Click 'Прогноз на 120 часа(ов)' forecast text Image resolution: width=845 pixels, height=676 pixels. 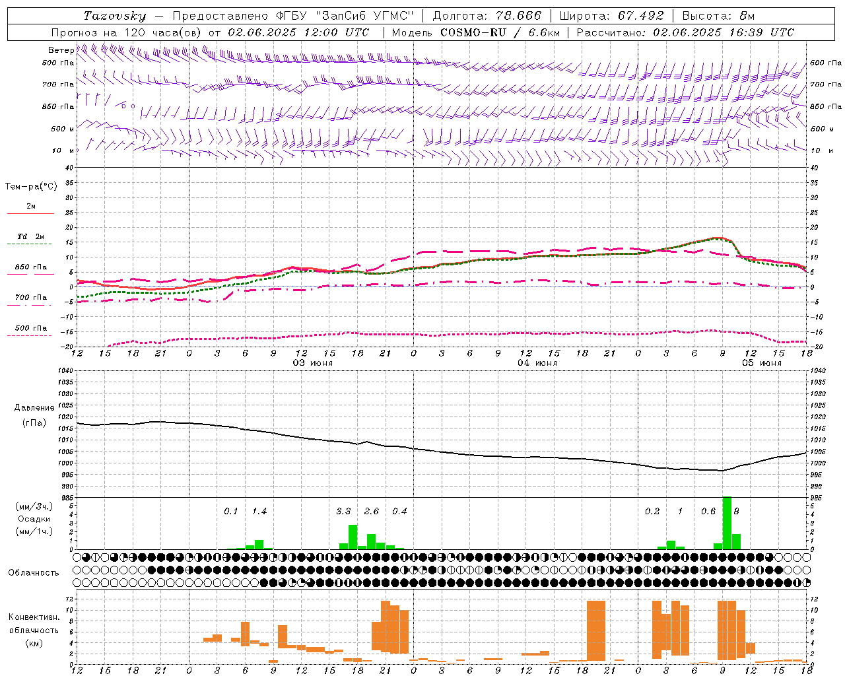coord(126,32)
